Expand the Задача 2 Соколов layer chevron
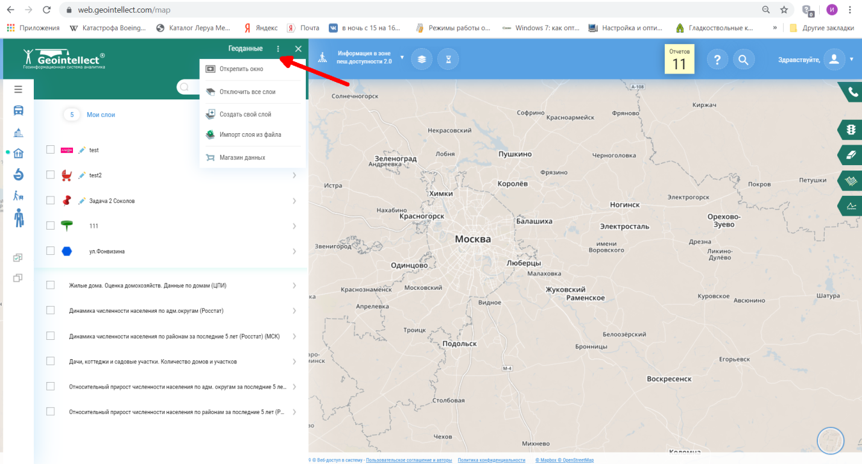The image size is (862, 464). click(294, 201)
